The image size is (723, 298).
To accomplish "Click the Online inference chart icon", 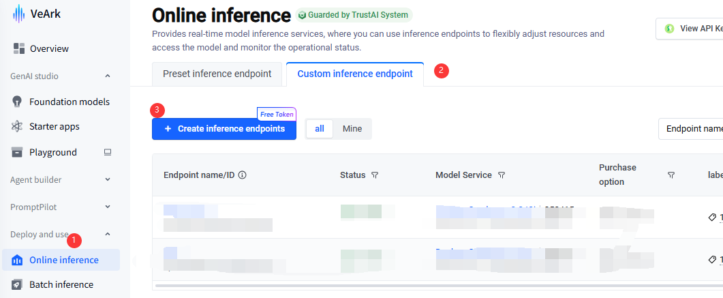I will 18,260.
